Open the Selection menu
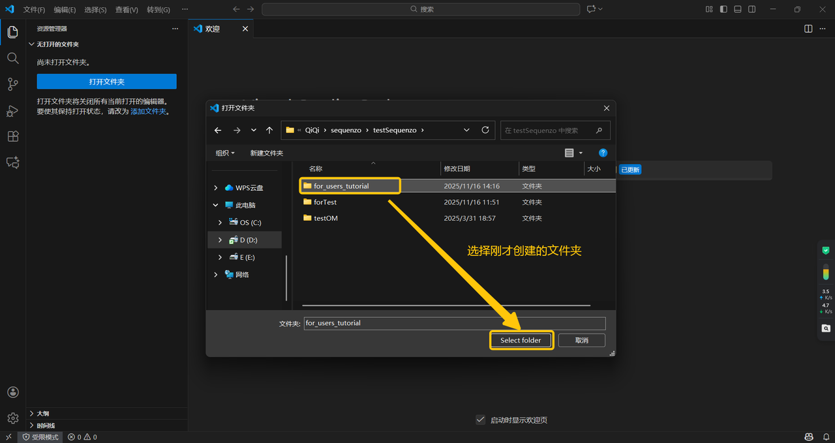This screenshot has width=835, height=443. click(95, 10)
